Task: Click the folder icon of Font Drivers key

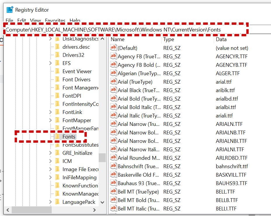Action: tap(57, 79)
